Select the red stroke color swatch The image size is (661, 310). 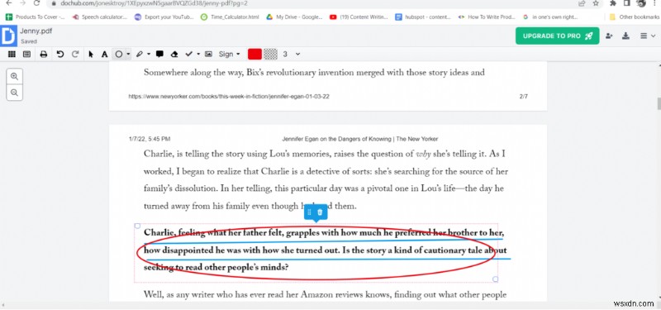point(254,54)
